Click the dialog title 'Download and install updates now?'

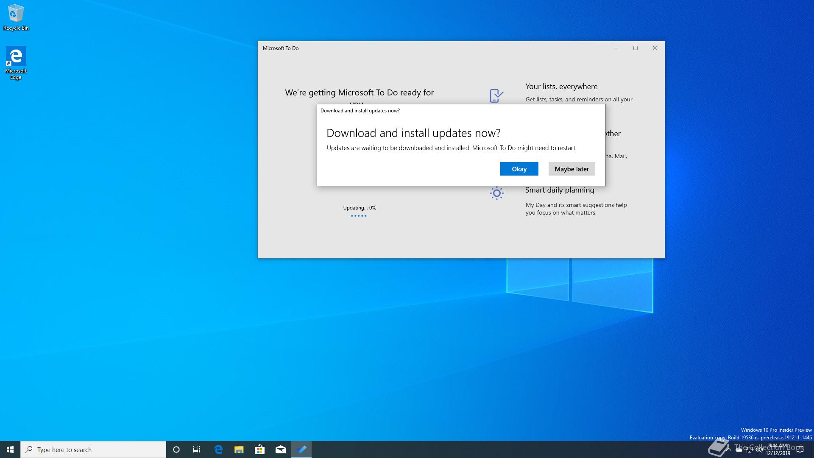point(360,111)
